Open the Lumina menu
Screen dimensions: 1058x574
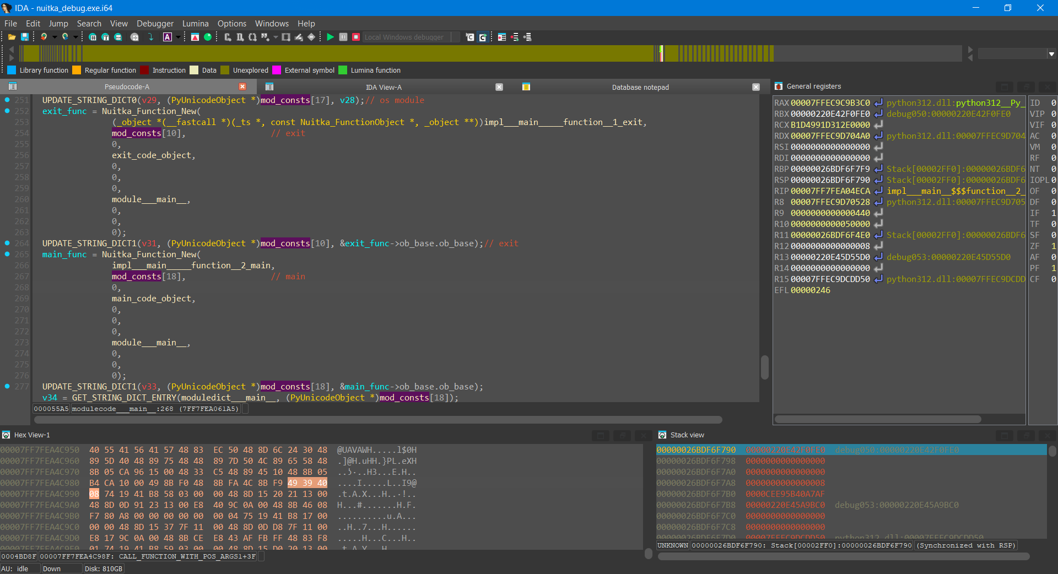tap(195, 24)
